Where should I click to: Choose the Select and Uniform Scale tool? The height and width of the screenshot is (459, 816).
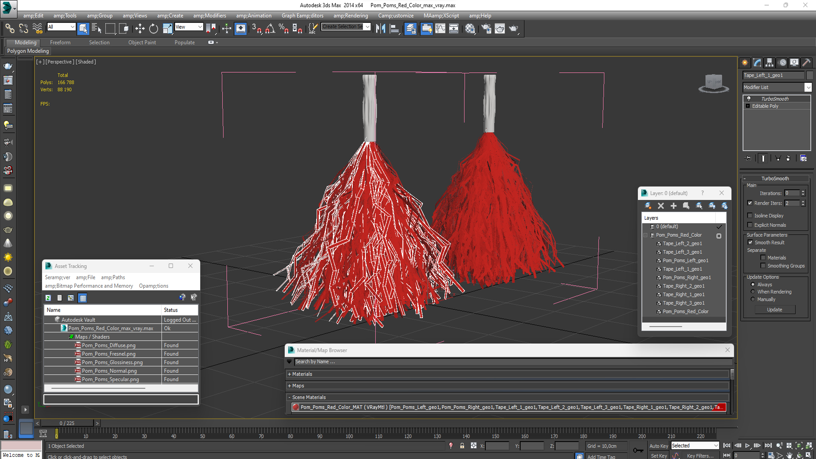(x=167, y=28)
